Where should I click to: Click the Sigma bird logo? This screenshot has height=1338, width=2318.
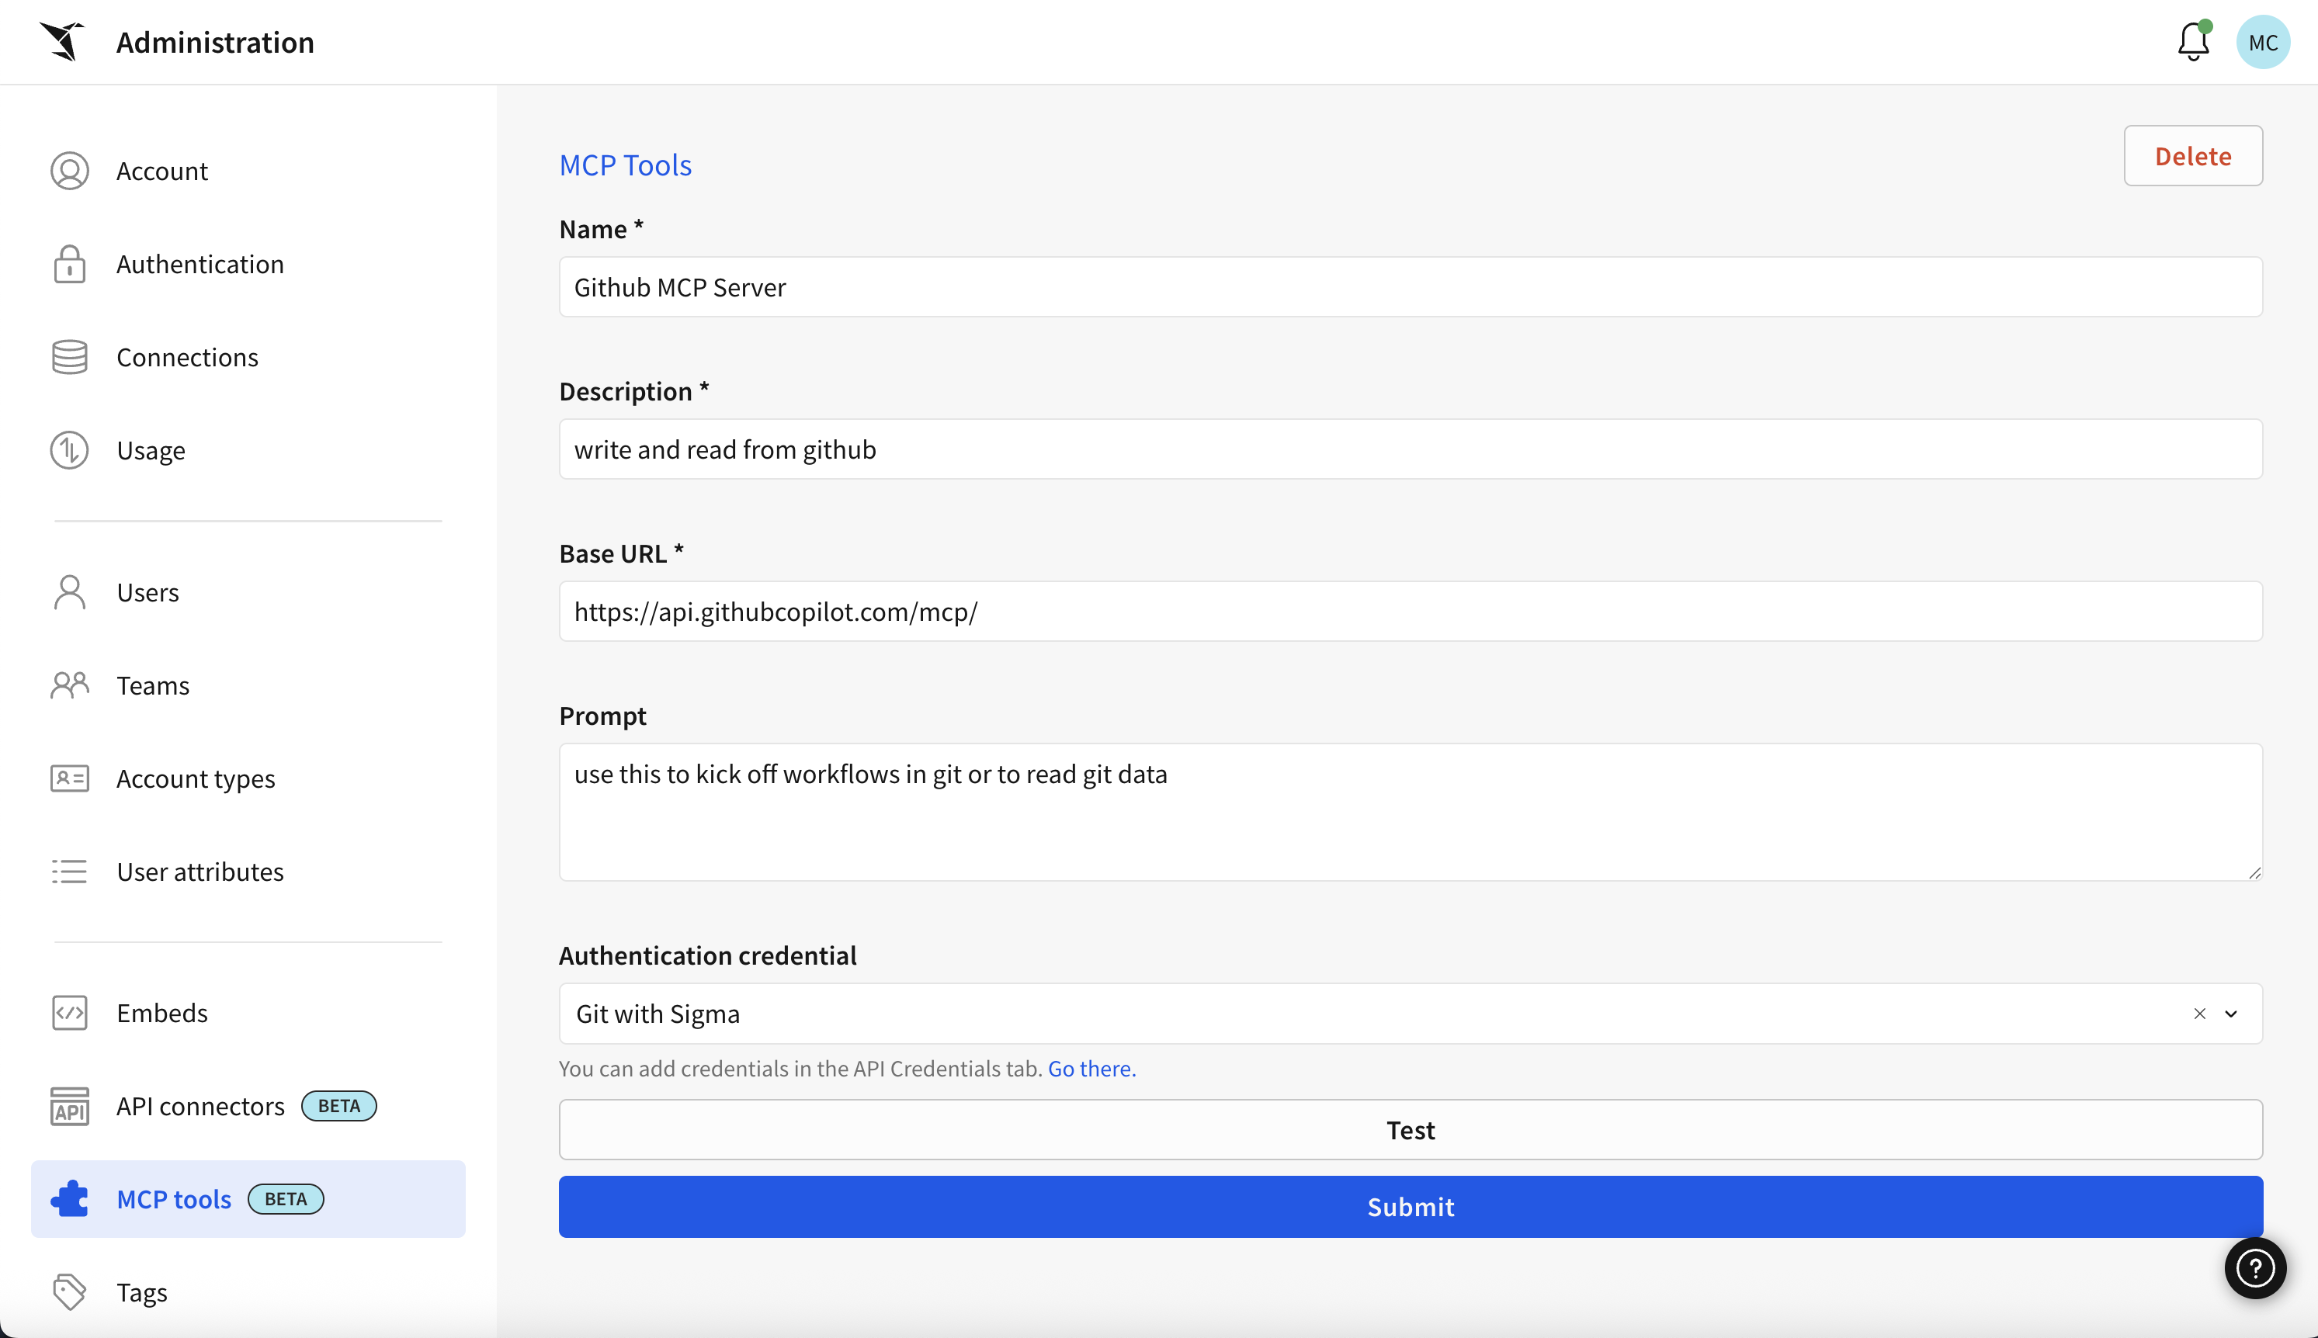pyautogui.click(x=63, y=41)
